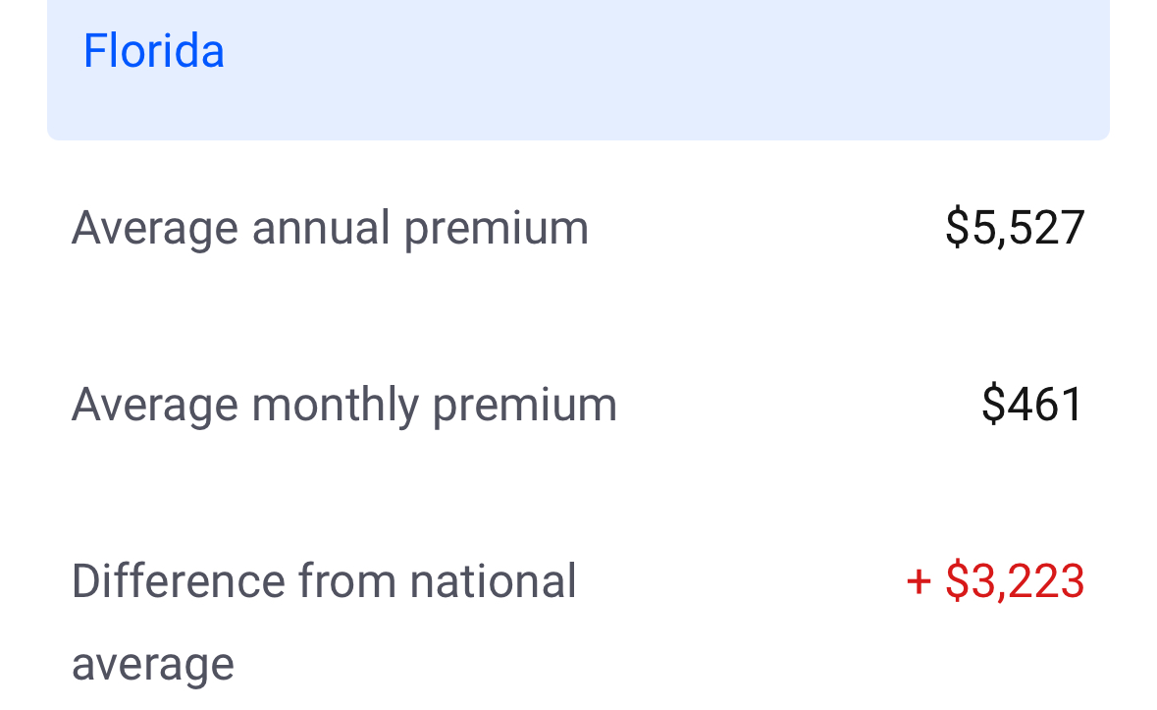The width and height of the screenshot is (1157, 710).
Task: Click the dollar sign in $461
Action: pyautogui.click(x=993, y=405)
